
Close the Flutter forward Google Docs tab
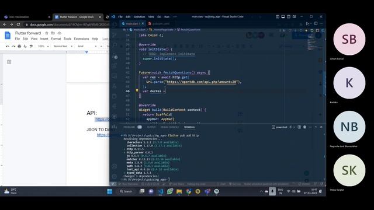coord(100,17)
